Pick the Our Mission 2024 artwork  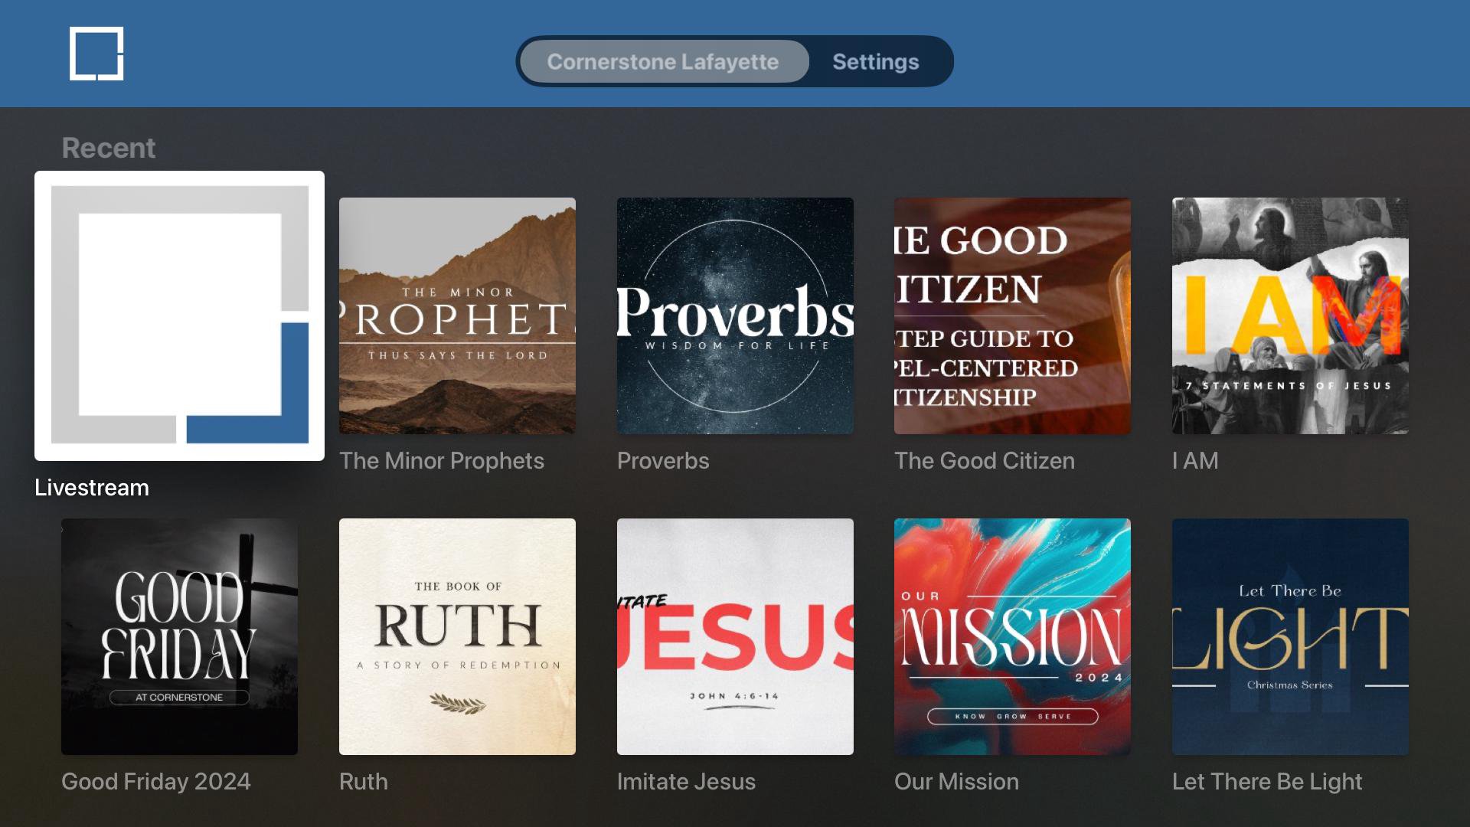tap(1012, 636)
